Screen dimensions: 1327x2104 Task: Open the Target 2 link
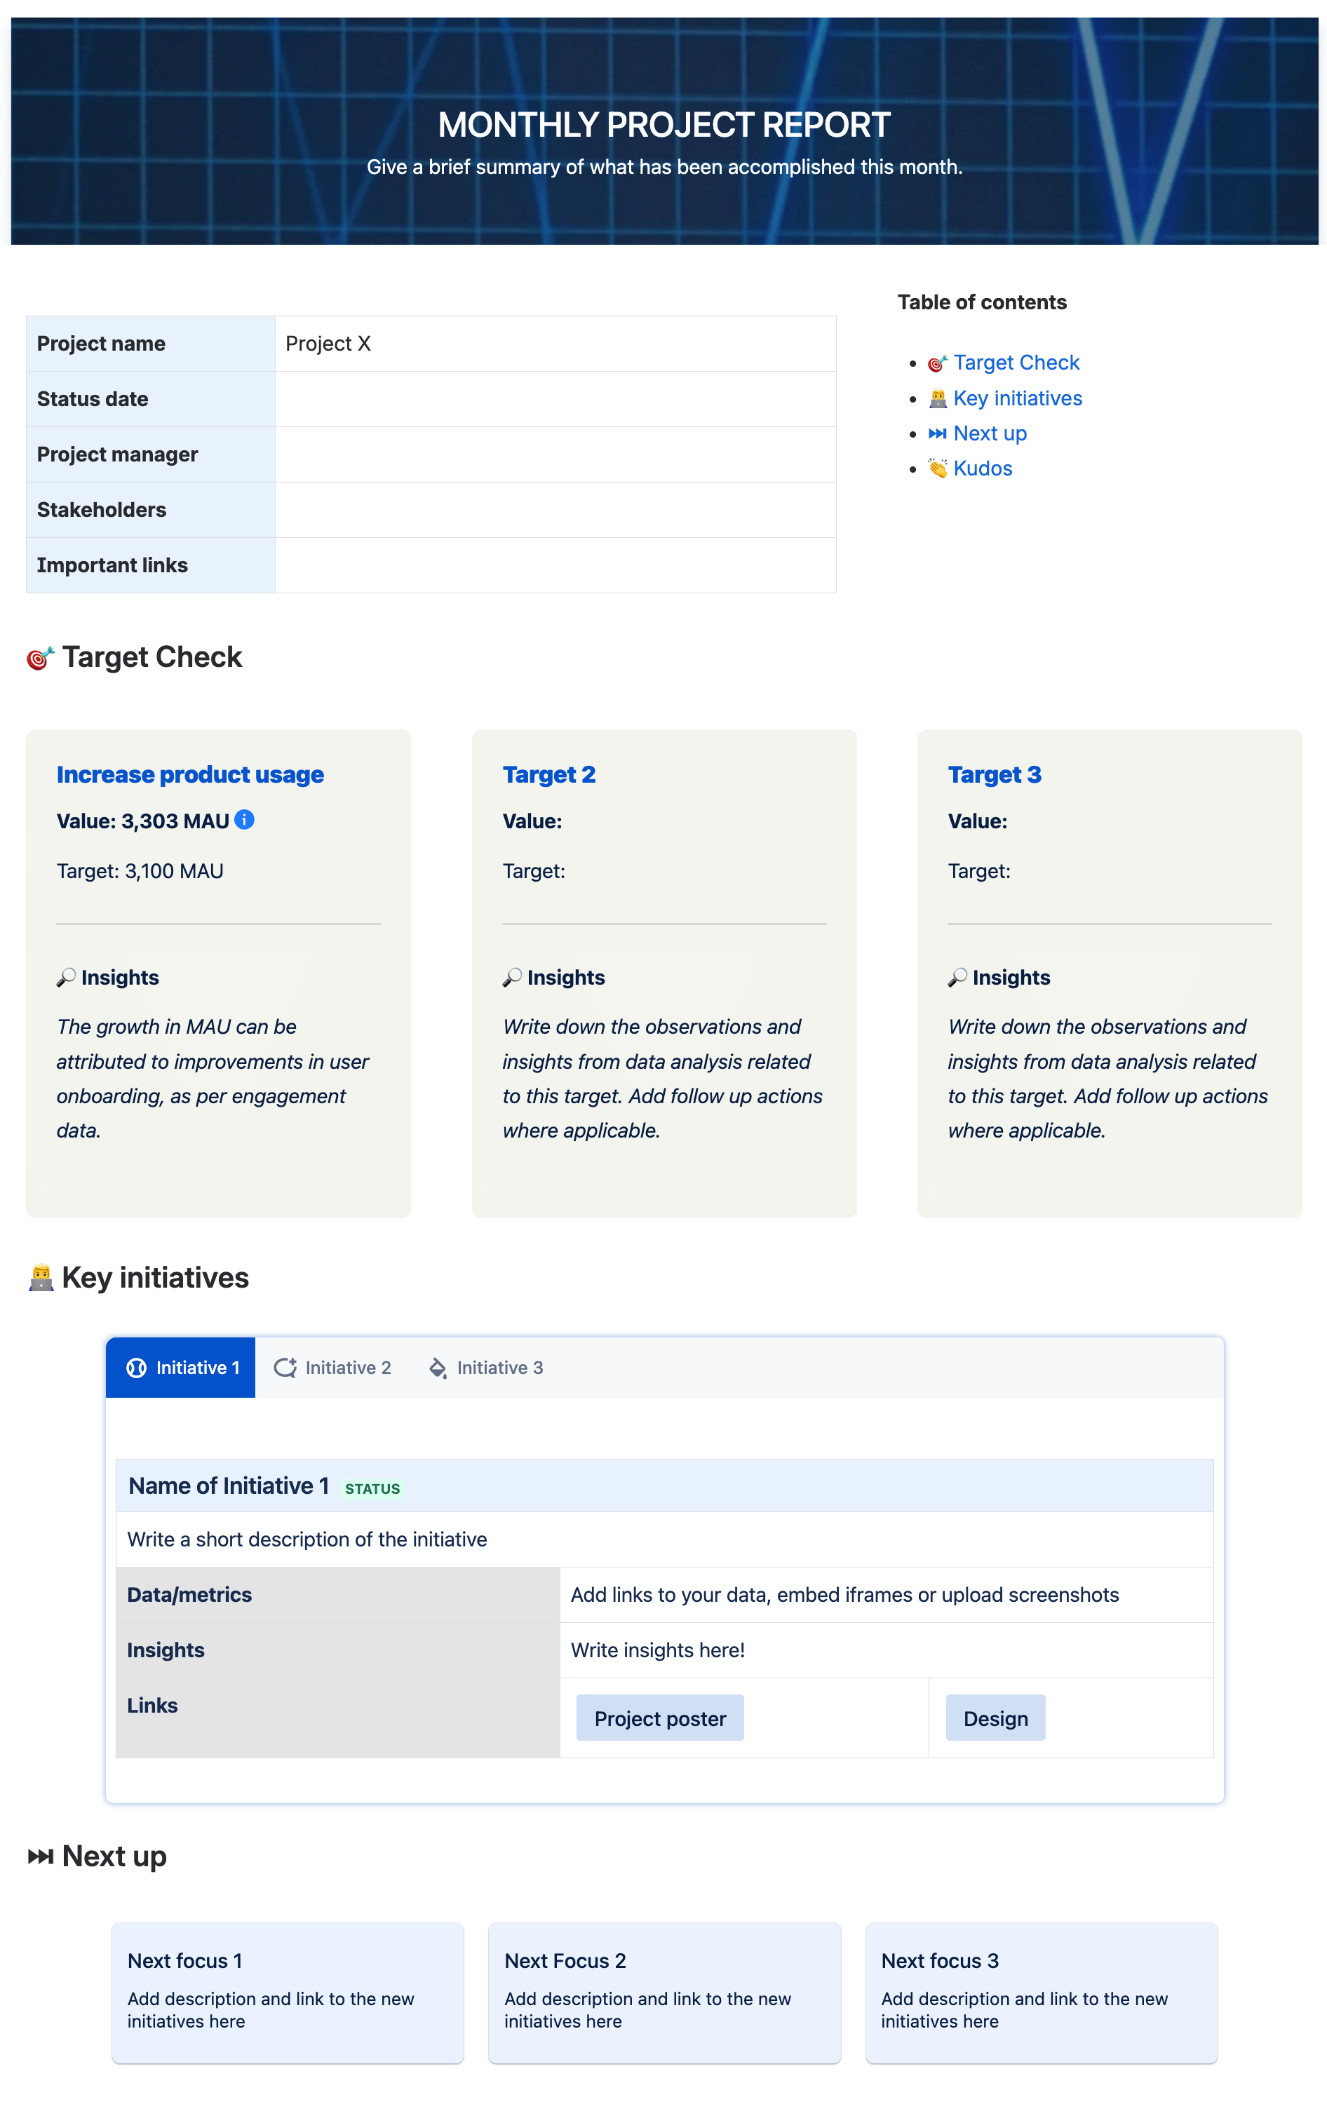pos(549,774)
